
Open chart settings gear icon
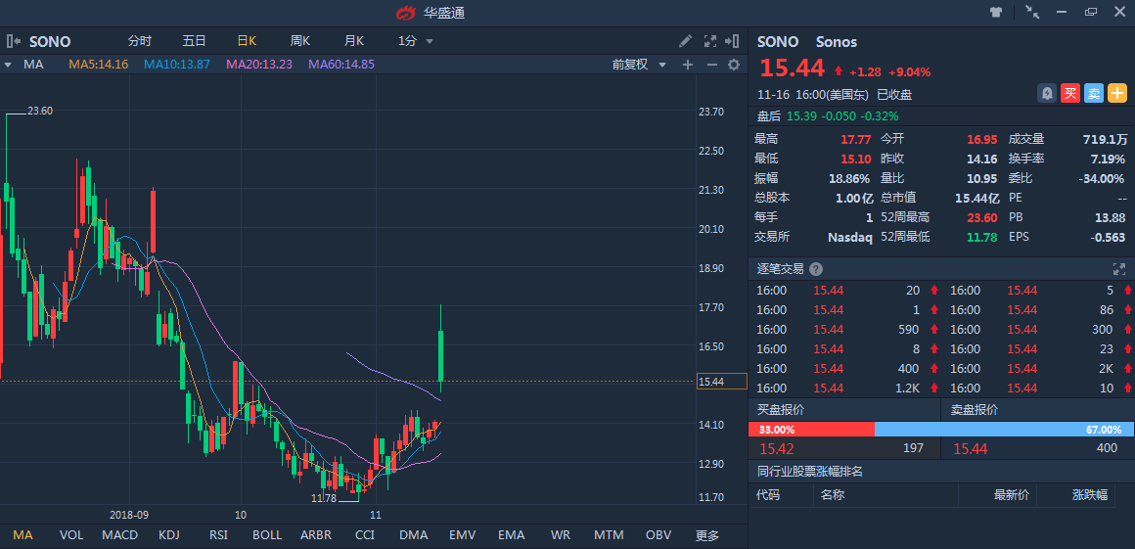pos(734,65)
